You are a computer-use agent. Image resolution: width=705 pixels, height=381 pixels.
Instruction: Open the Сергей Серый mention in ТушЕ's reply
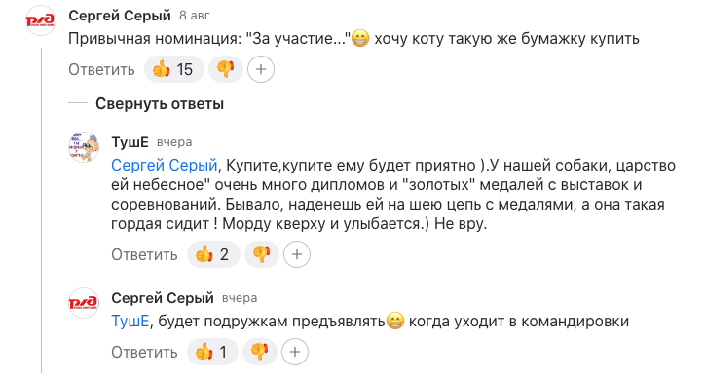click(165, 166)
